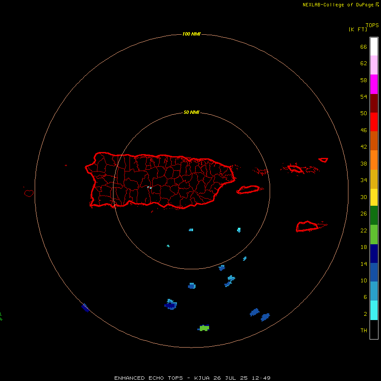Click the K FT units label
Viewport: 381px width, 381px height.
click(x=358, y=29)
